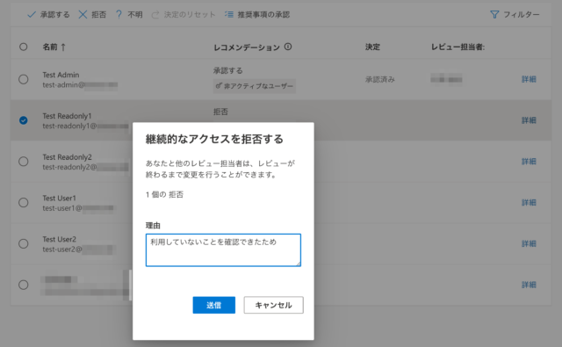The width and height of the screenshot is (562, 347).
Task: Open 詳細 link for Test User2
Action: [529, 243]
